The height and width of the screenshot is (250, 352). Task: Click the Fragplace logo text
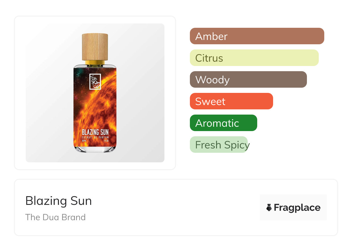(x=297, y=207)
